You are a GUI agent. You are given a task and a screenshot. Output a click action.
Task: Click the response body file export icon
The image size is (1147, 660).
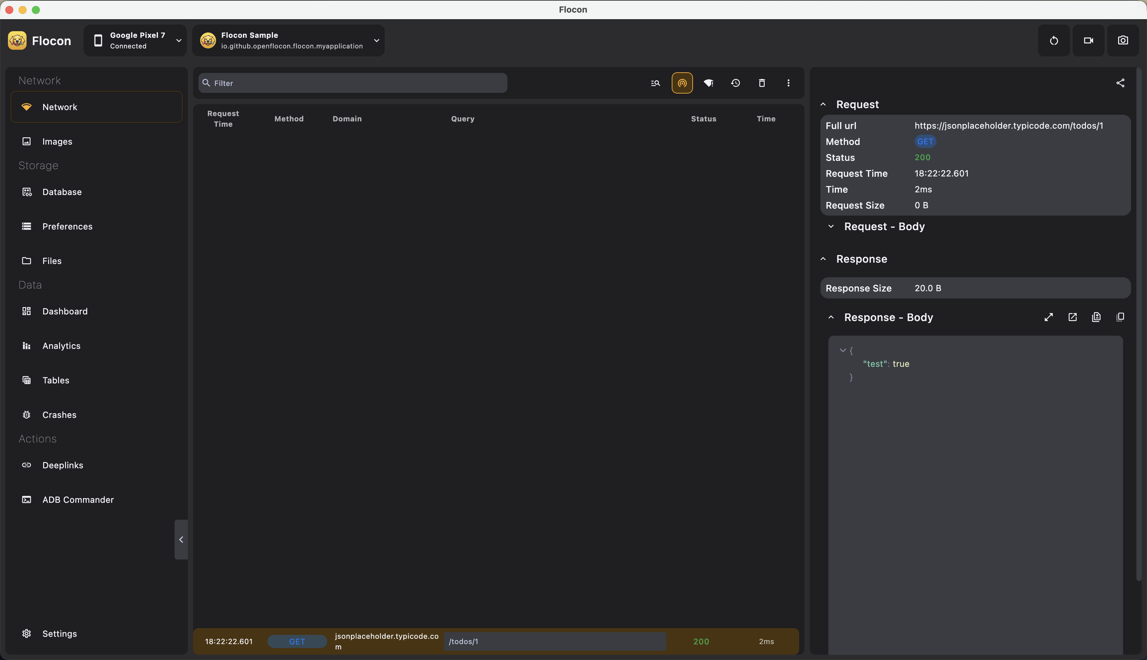coord(1096,317)
